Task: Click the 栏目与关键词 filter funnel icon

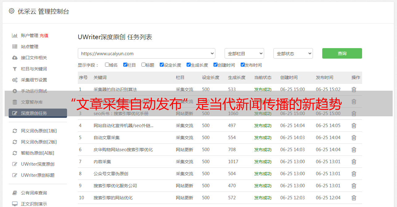Action: pos(15,69)
